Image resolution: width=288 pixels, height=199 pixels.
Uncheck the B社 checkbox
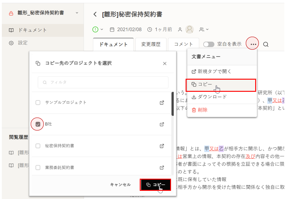coord(38,124)
